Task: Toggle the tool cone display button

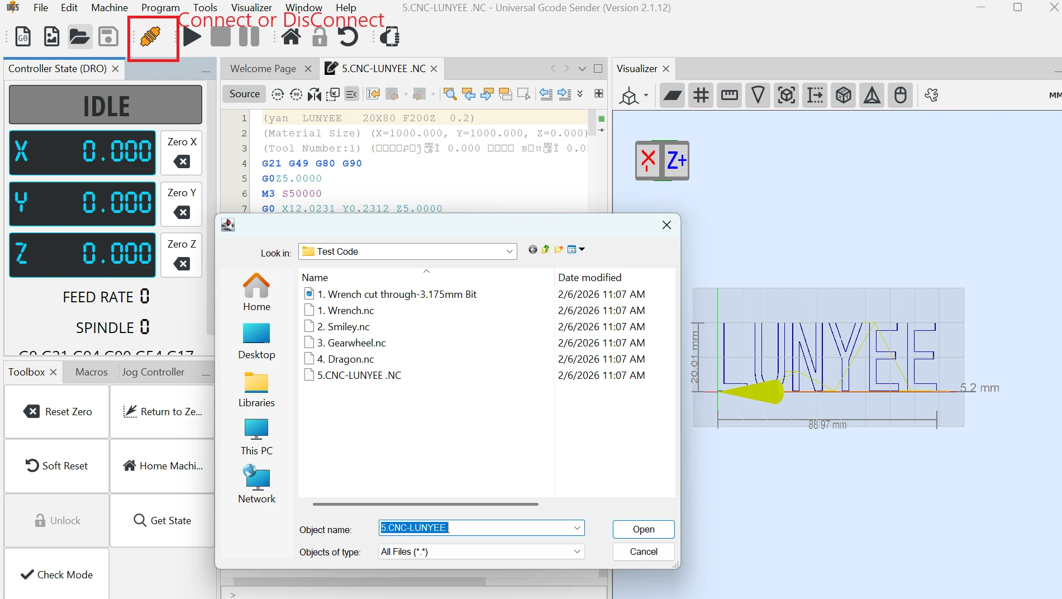Action: point(758,95)
